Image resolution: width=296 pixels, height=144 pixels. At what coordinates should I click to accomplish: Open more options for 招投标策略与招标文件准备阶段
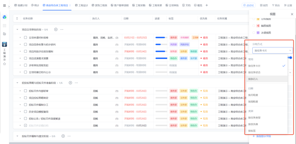click(x=76, y=83)
